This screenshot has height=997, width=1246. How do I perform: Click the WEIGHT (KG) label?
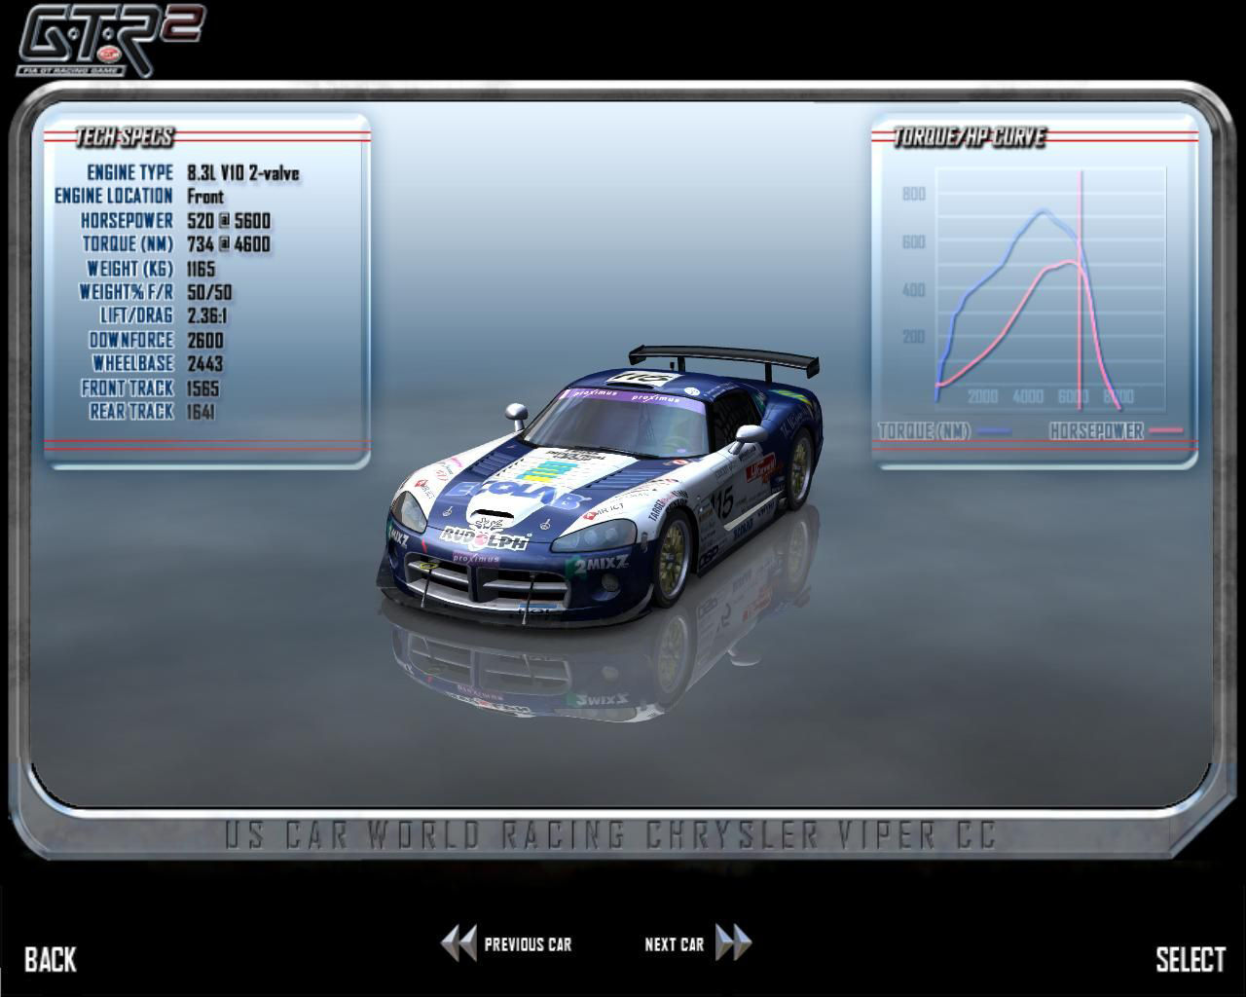click(x=130, y=269)
